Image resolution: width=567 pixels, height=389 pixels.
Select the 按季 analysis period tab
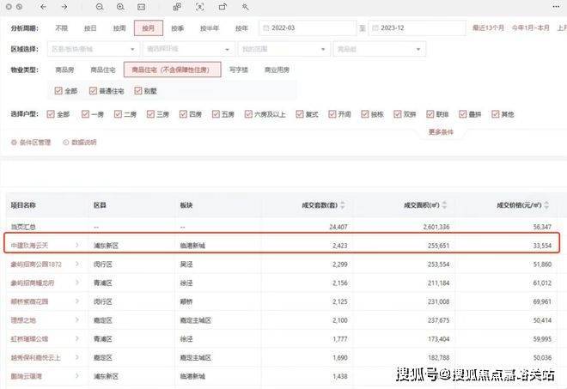pos(179,28)
